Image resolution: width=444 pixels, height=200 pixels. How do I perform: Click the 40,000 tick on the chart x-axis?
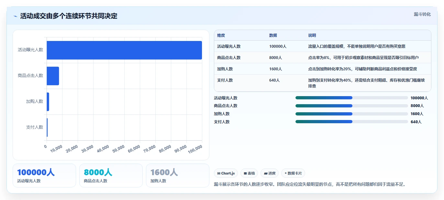[103, 149]
